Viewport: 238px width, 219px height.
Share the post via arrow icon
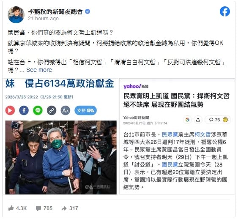[64, 208]
